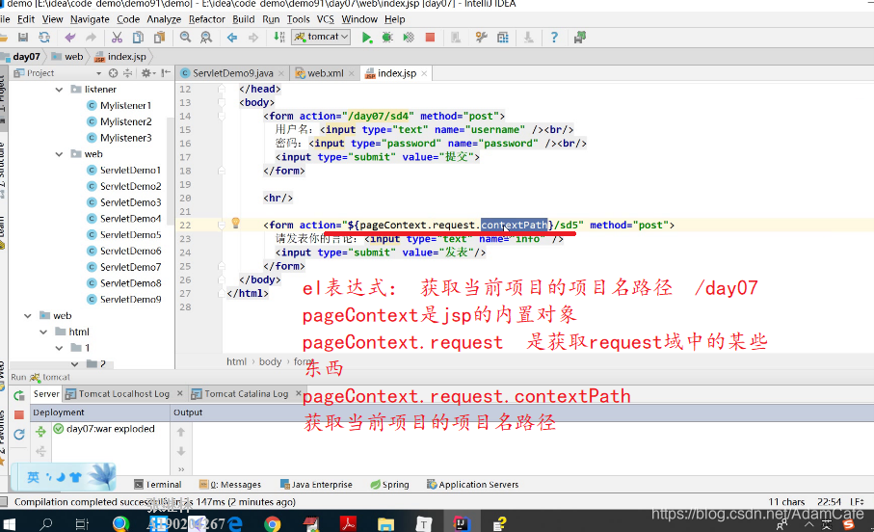Click the Synchronize toolbar icon
This screenshot has width=874, height=532.
[44, 38]
